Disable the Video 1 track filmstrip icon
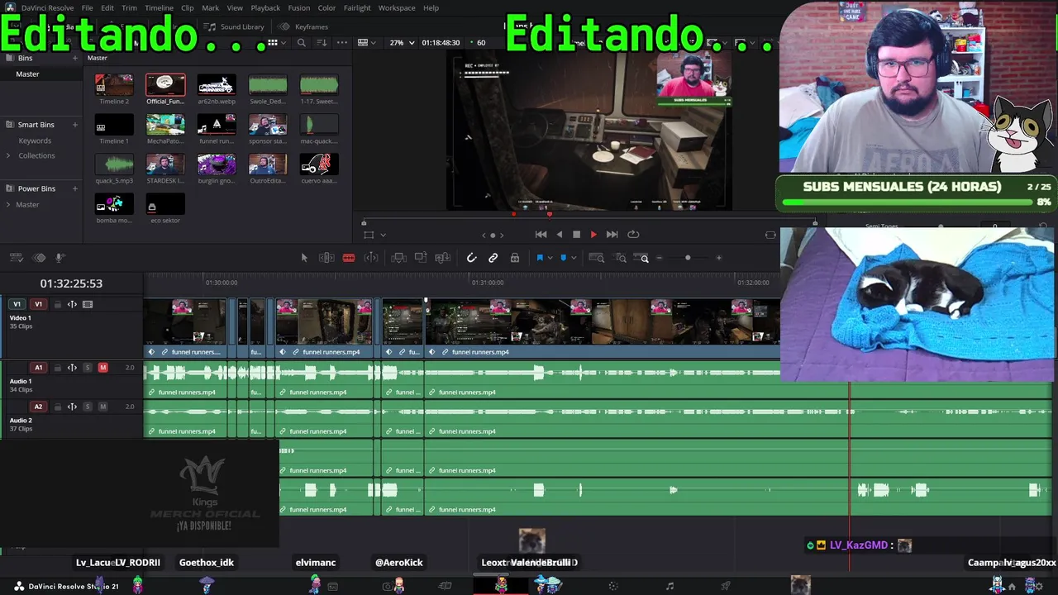The height and width of the screenshot is (595, 1058). pyautogui.click(x=88, y=304)
